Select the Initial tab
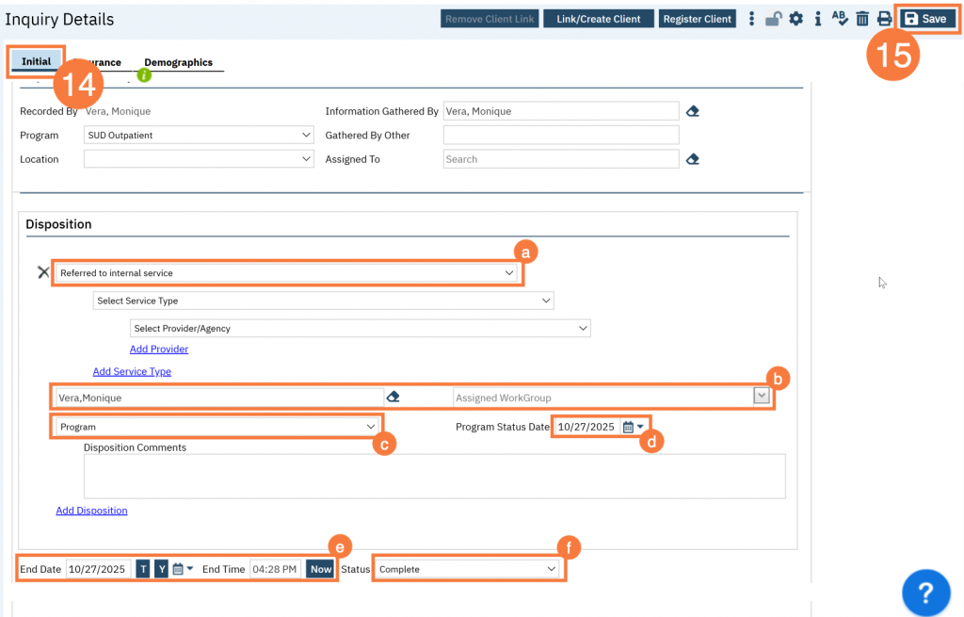 [36, 61]
